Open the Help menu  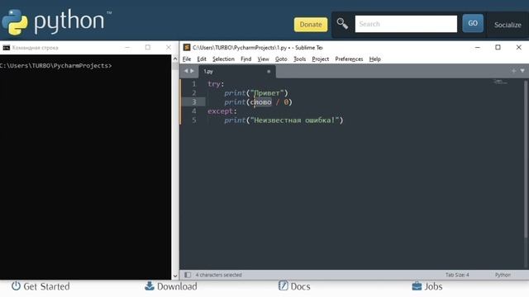click(374, 59)
